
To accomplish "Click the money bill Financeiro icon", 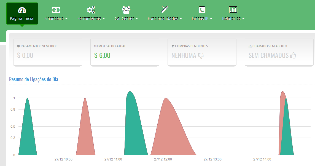I will [x=56, y=10].
